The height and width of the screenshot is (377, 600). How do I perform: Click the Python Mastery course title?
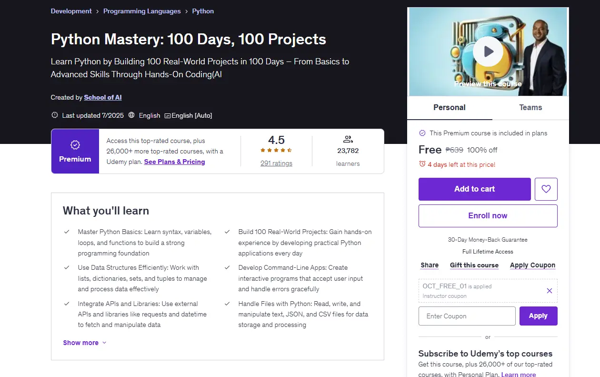[189, 39]
